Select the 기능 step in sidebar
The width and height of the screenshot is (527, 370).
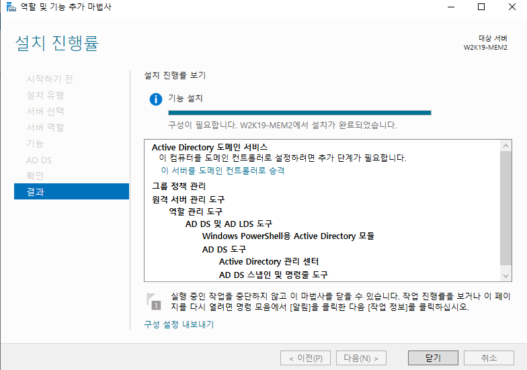click(x=35, y=144)
